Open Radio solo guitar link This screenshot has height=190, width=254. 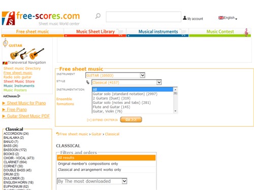coord(17,77)
